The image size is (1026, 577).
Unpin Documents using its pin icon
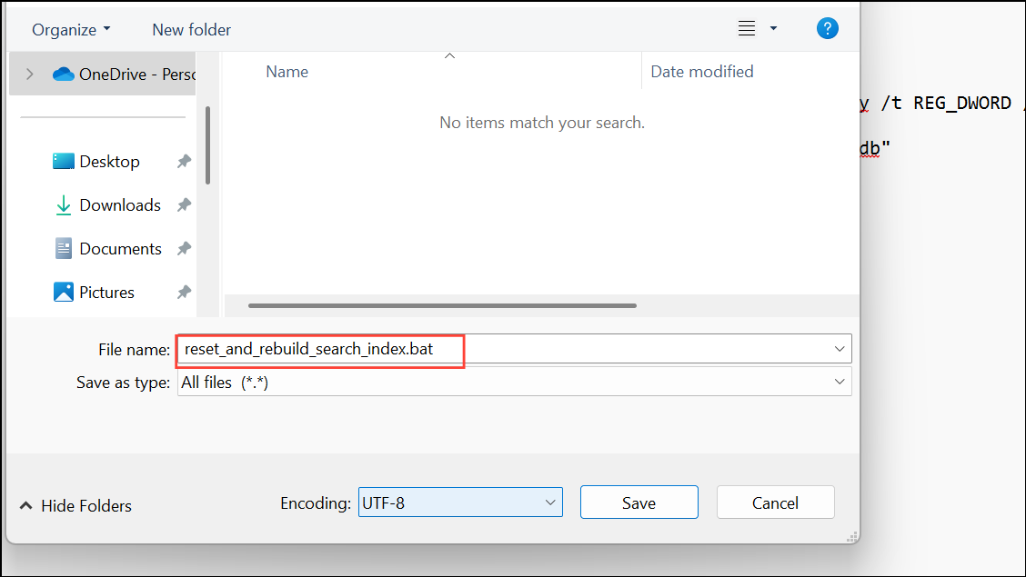coord(184,247)
